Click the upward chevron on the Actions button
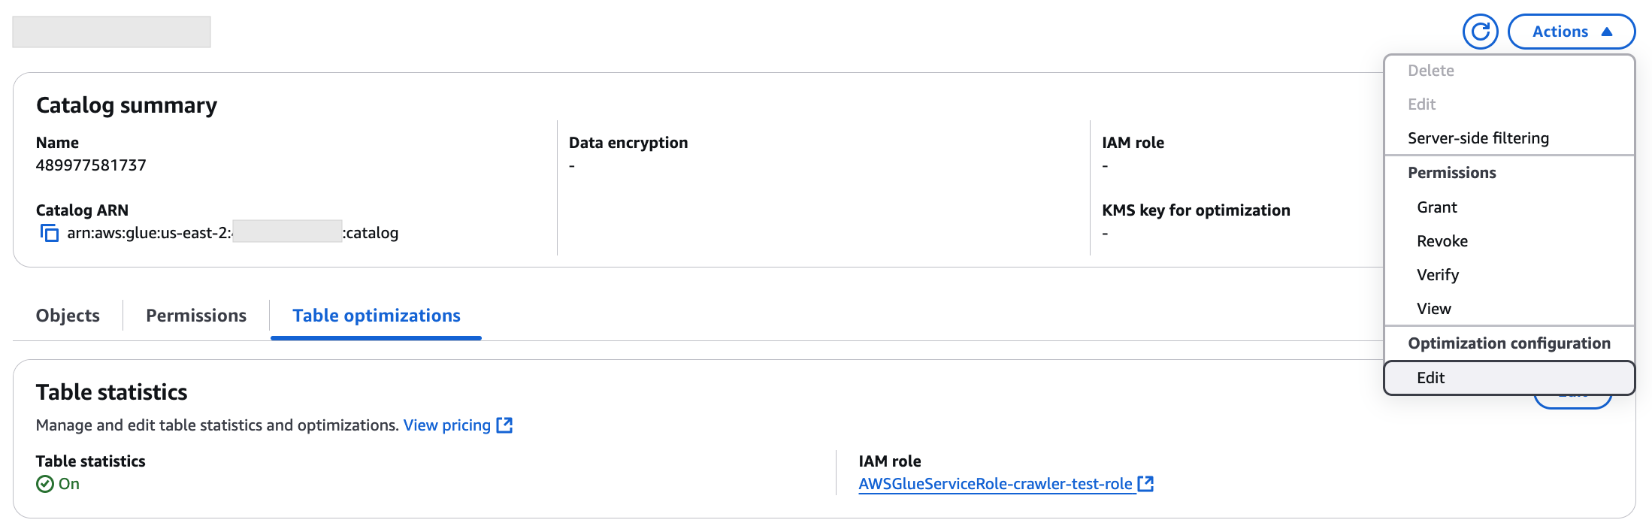This screenshot has width=1652, height=532. click(1607, 32)
